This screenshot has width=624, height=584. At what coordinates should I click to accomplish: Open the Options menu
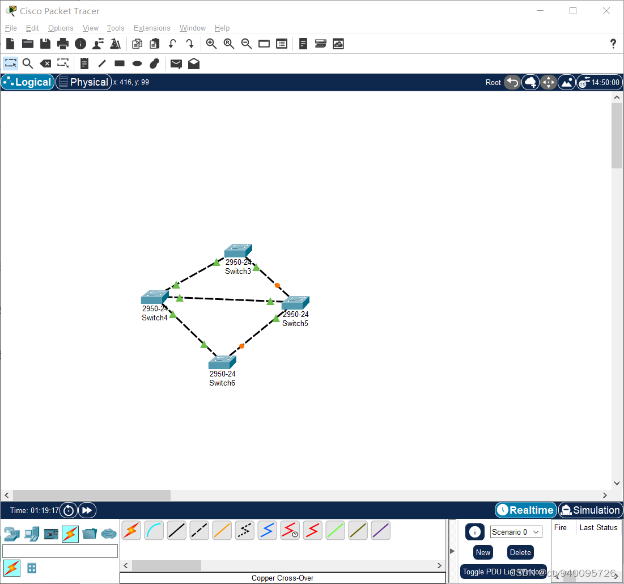(61, 28)
